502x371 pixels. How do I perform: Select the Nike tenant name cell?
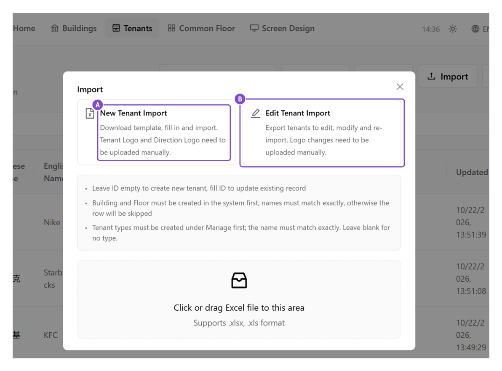pos(52,222)
